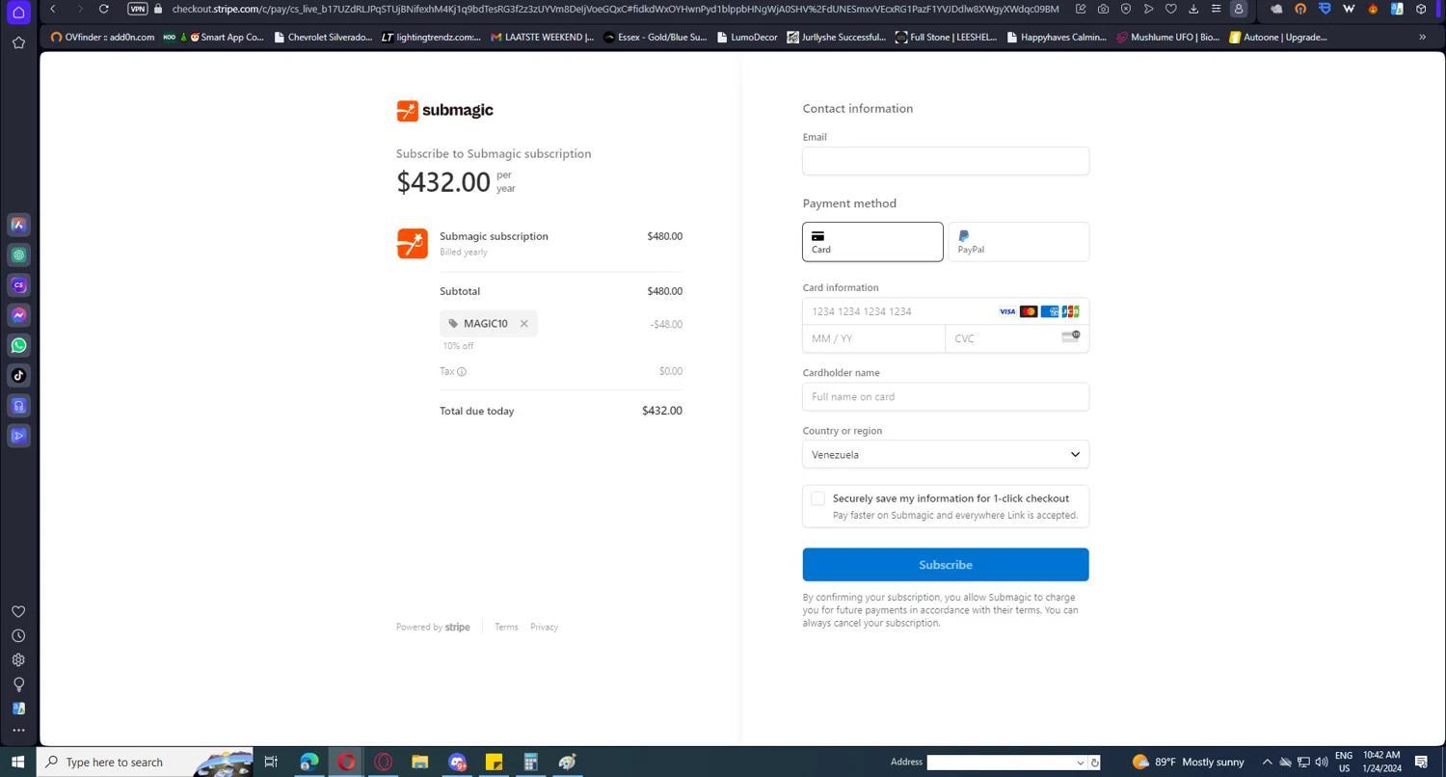Open WhatsApp in the sidebar

point(18,345)
